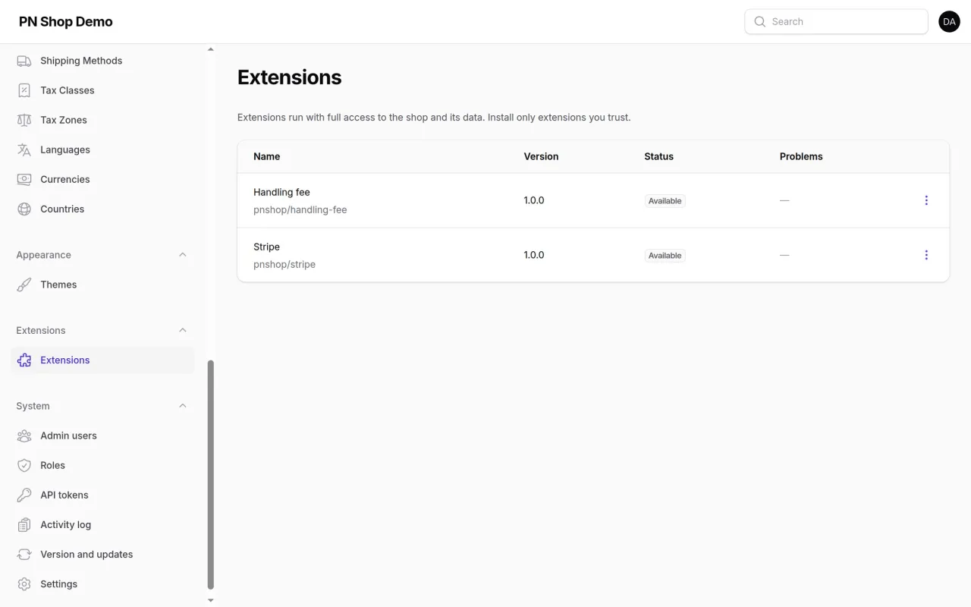This screenshot has height=607, width=971.
Task: Open the Activity log link
Action: click(x=102, y=524)
